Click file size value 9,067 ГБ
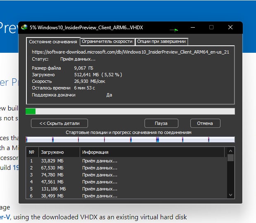Image resolution: width=256 pixels, height=223 pixels. [x=83, y=68]
